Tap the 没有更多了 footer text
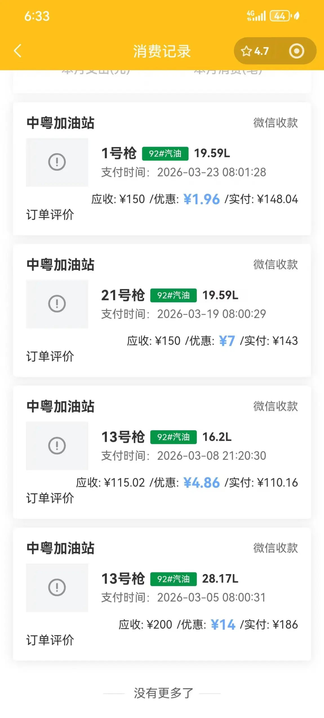324x718 pixels. pyautogui.click(x=163, y=693)
